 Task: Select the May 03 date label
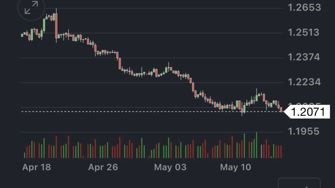(170, 167)
